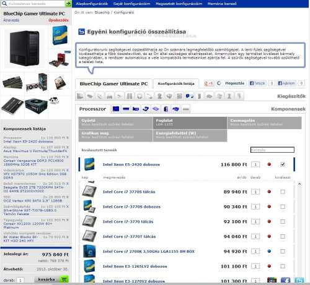Check the Intel Core i7 3770S tálcás checkbox
Screen dimensions: 310x285
click(x=283, y=192)
